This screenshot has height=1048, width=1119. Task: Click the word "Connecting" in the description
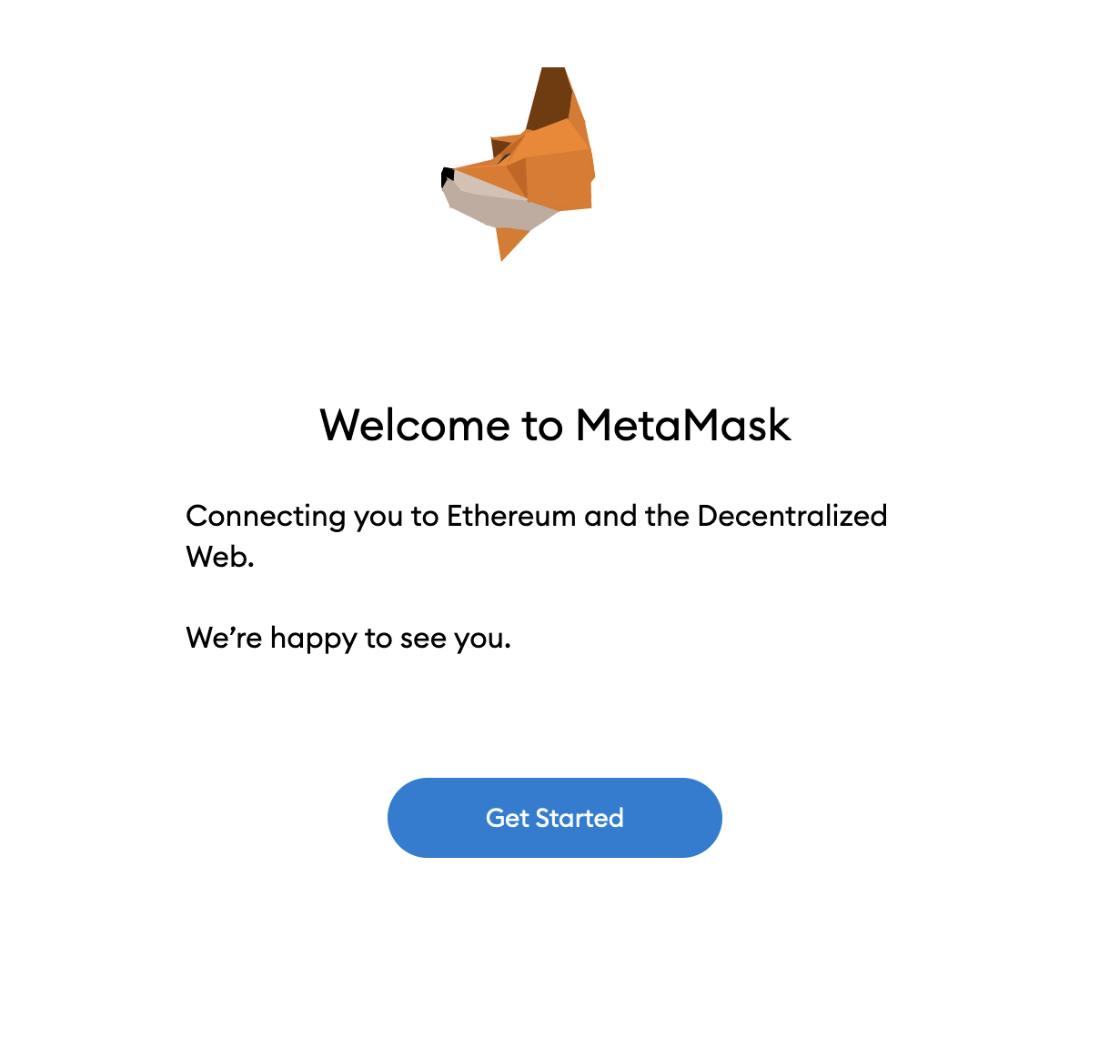coord(266,517)
